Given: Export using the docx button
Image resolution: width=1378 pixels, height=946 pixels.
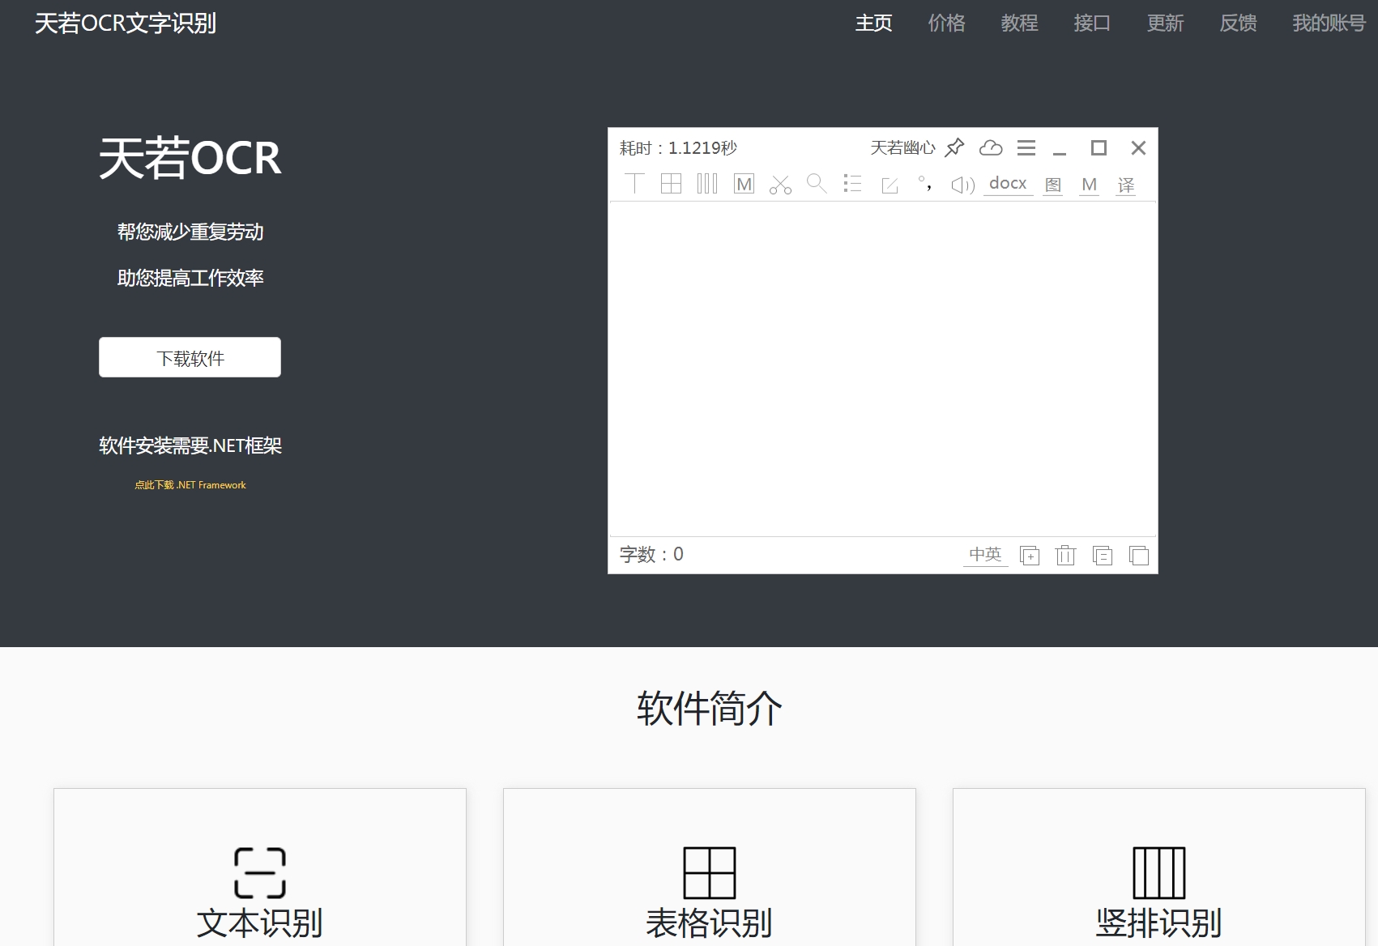Looking at the screenshot, I should 1008,184.
